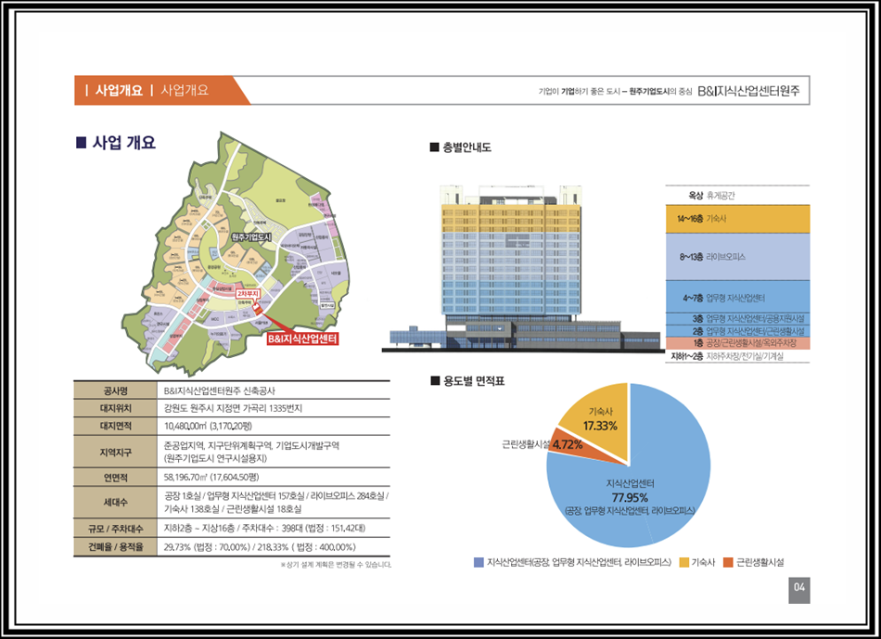This screenshot has width=881, height=639.
Task: Click the page number 04 badge
Action: point(799,586)
